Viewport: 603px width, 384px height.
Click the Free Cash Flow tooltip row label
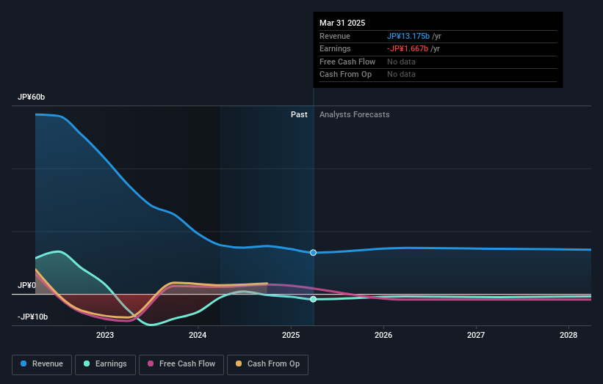347,62
